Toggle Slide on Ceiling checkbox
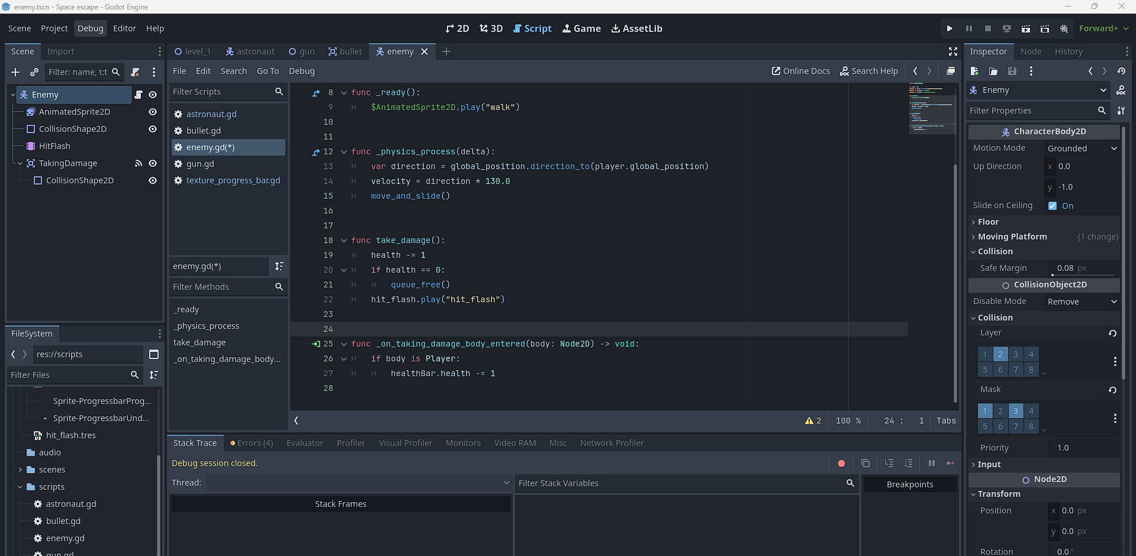 click(1053, 206)
